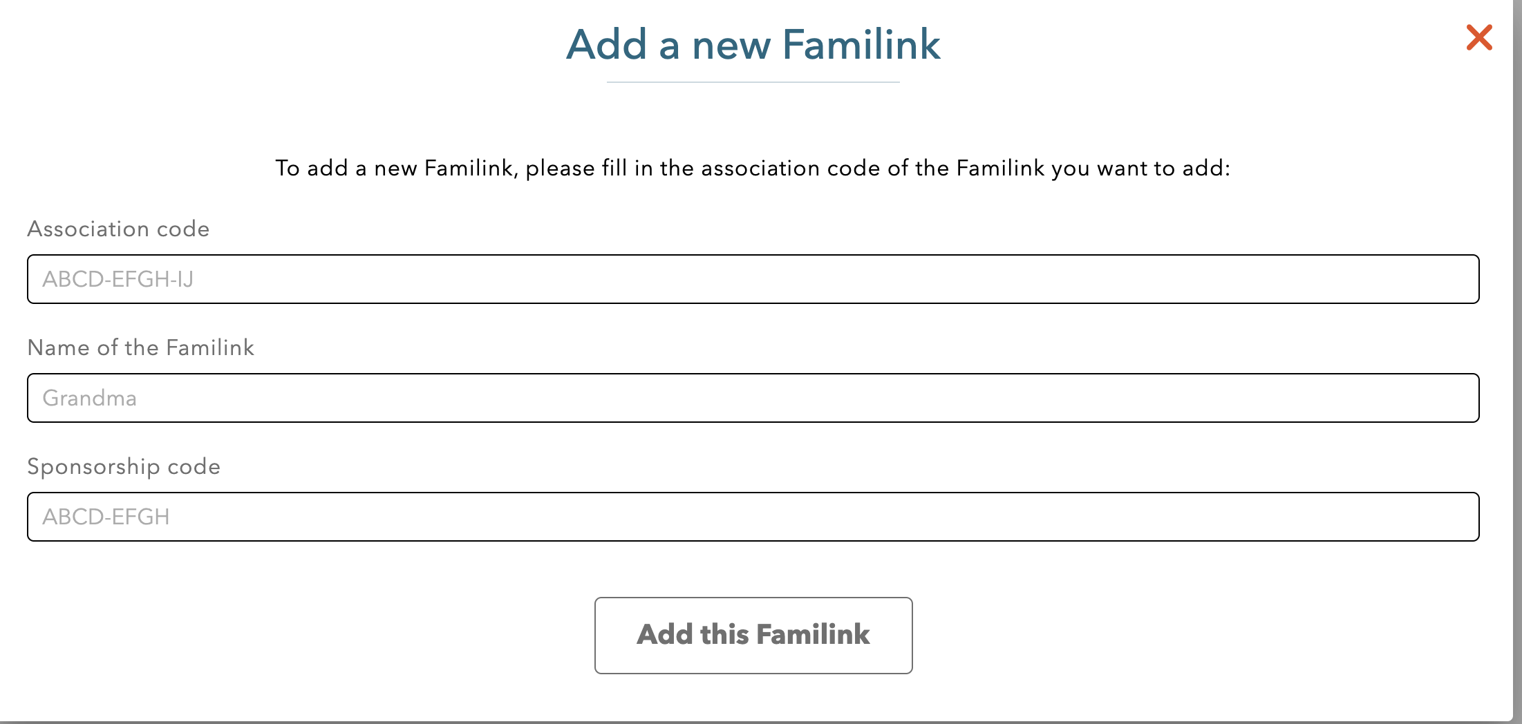Click the ABCD-EFGH placeholder in Sponsorship field
Viewport: 1522px width, 724px height.
click(106, 517)
